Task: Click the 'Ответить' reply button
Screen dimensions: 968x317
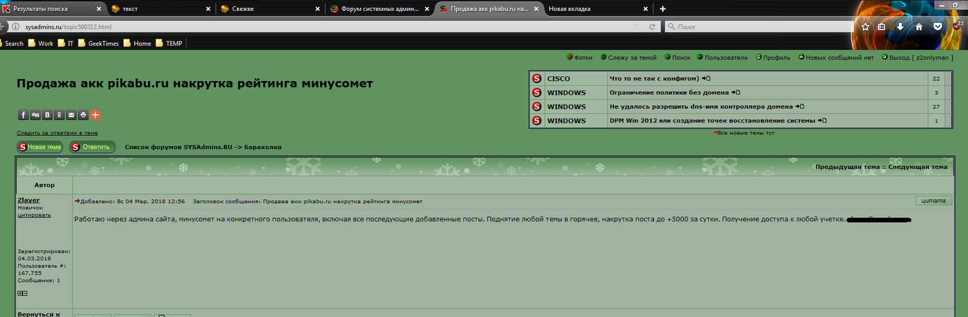Action: point(92,147)
